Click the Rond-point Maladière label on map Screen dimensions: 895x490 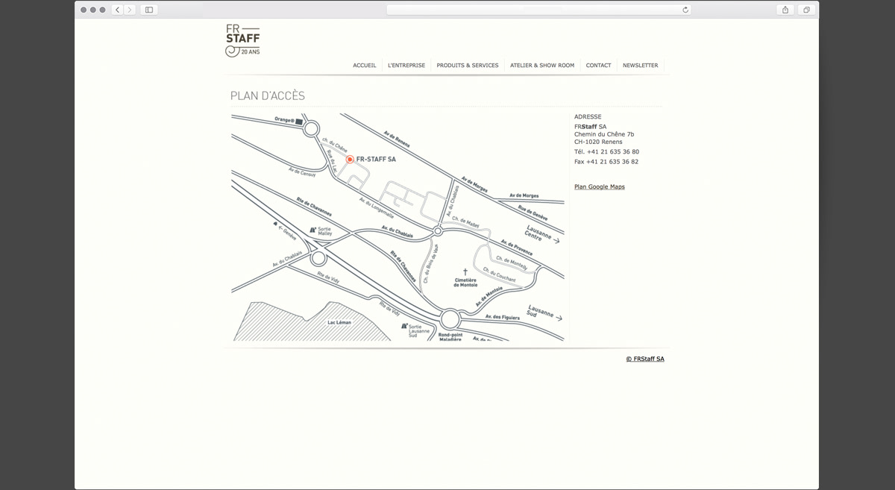point(450,337)
